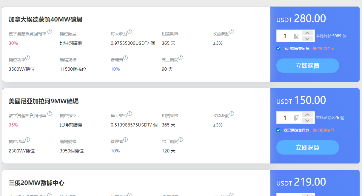Increase quantity arrow for USDT 150.00 item
The width and height of the screenshot is (362, 196).
point(307,115)
